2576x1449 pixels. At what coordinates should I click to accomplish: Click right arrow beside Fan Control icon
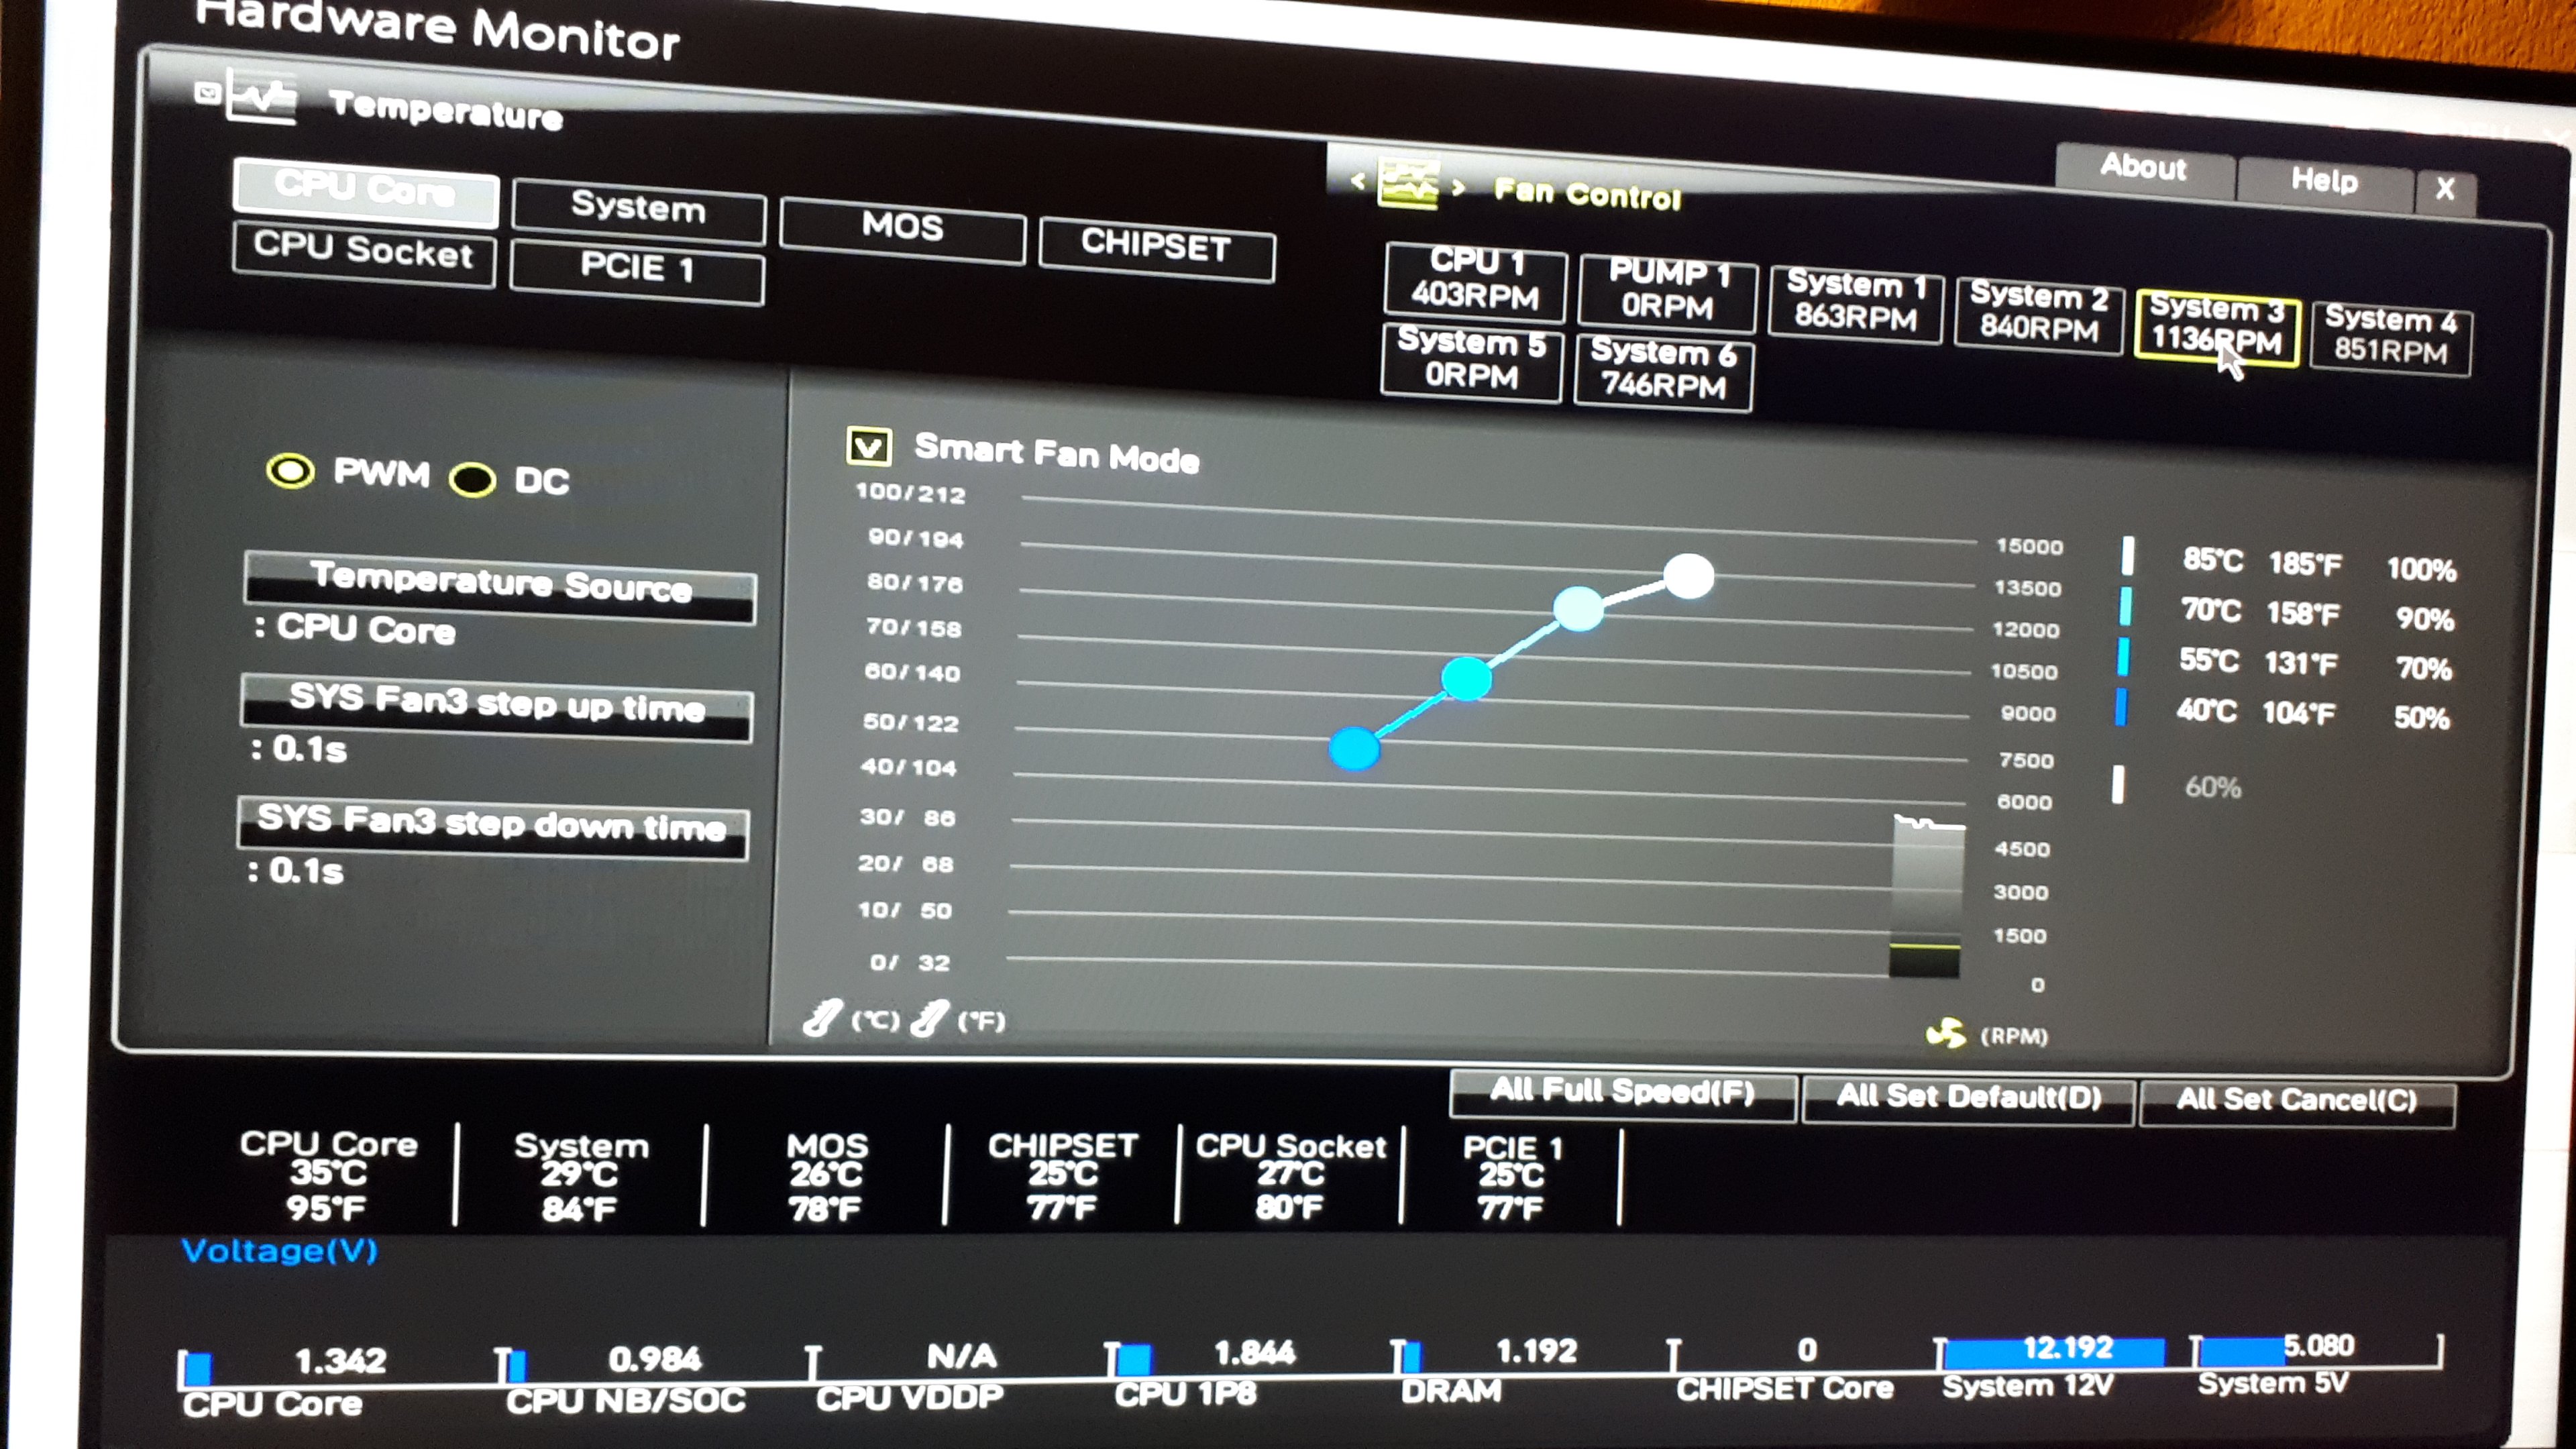click(1458, 187)
